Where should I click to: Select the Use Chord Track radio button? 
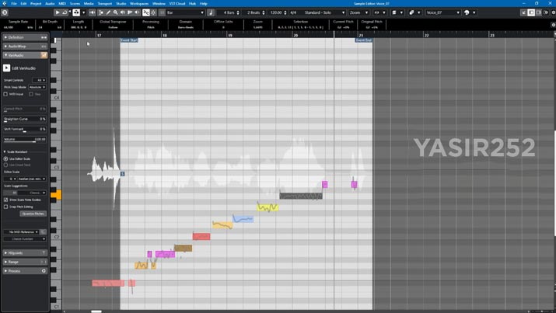[5, 165]
